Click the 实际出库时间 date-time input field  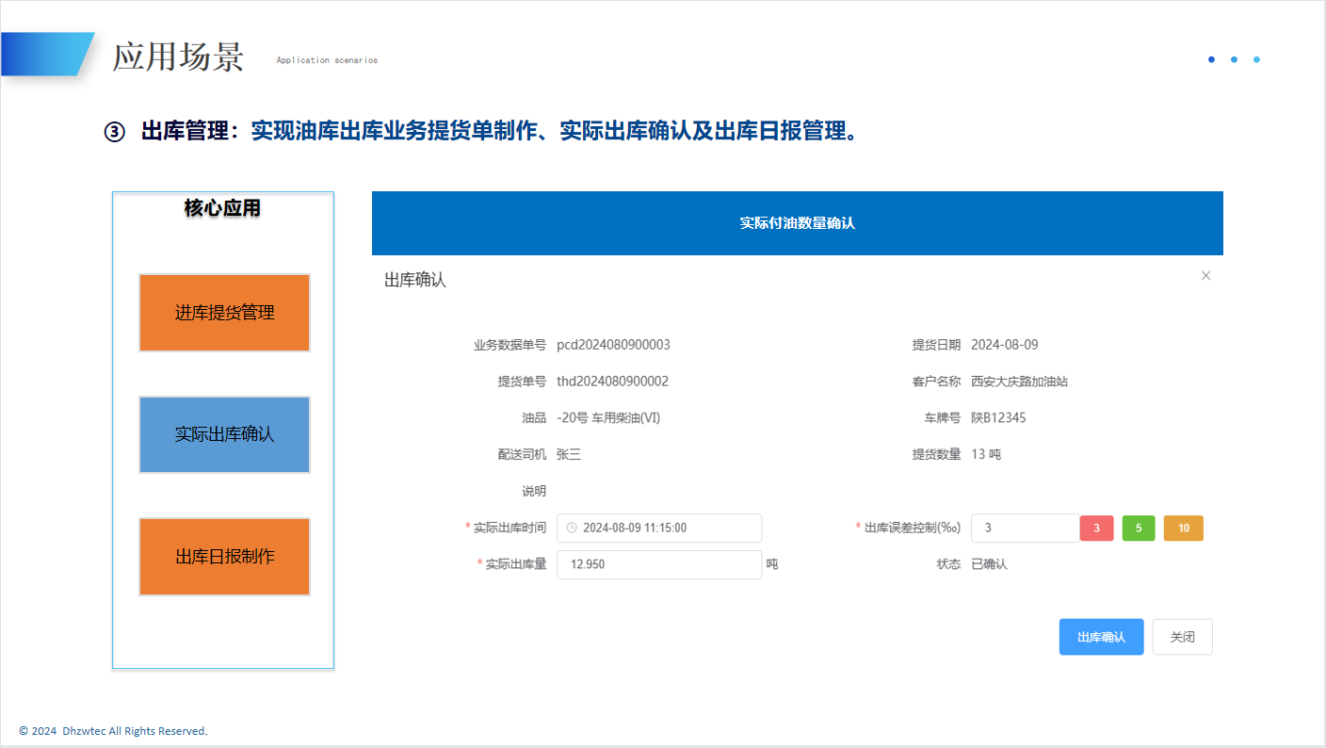(659, 528)
